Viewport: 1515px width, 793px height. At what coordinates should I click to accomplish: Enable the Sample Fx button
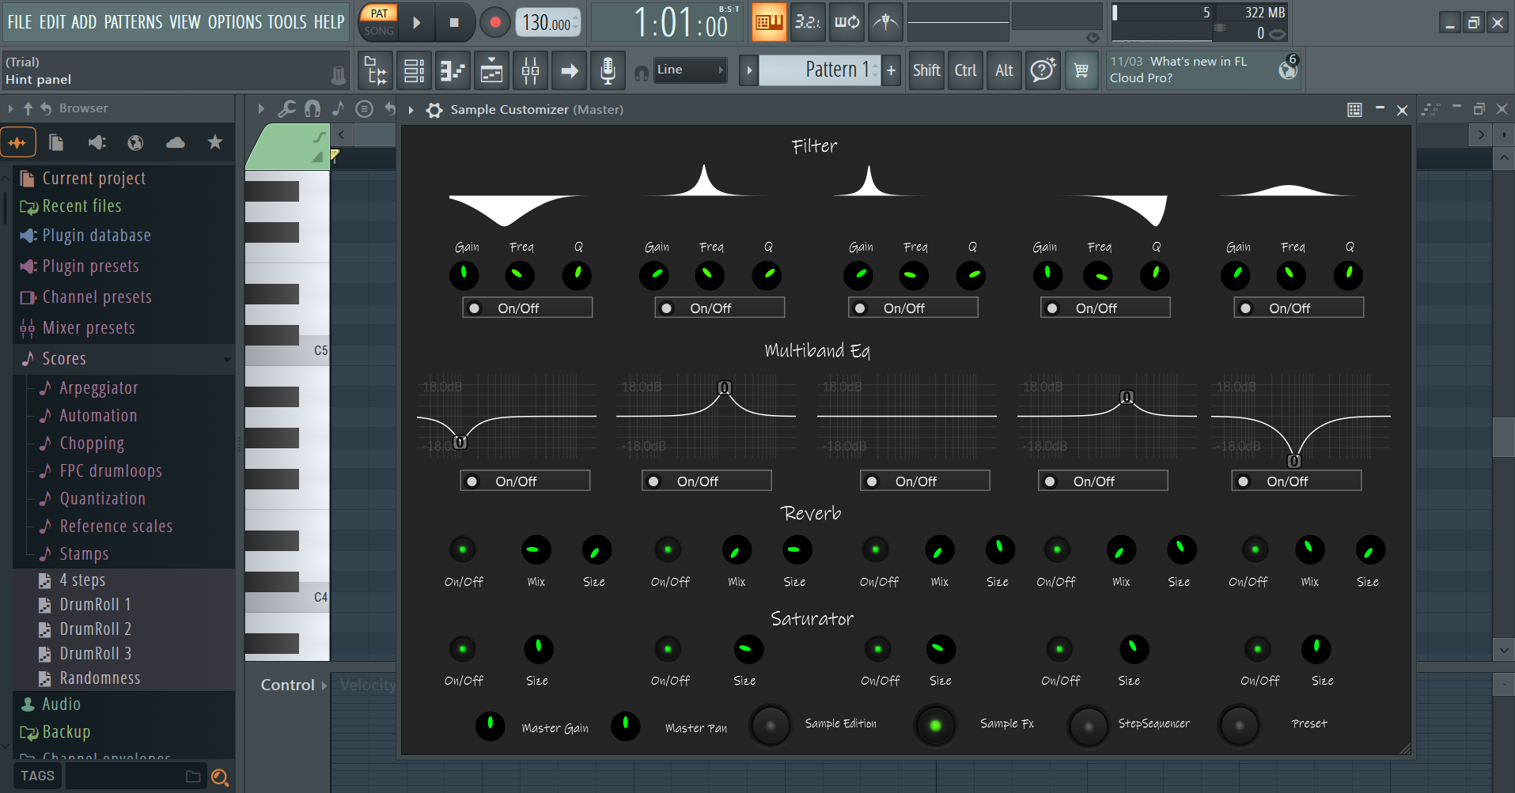935,725
